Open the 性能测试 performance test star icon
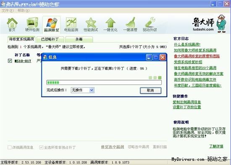The height and width of the screenshot is (165, 231). tap(91, 24)
